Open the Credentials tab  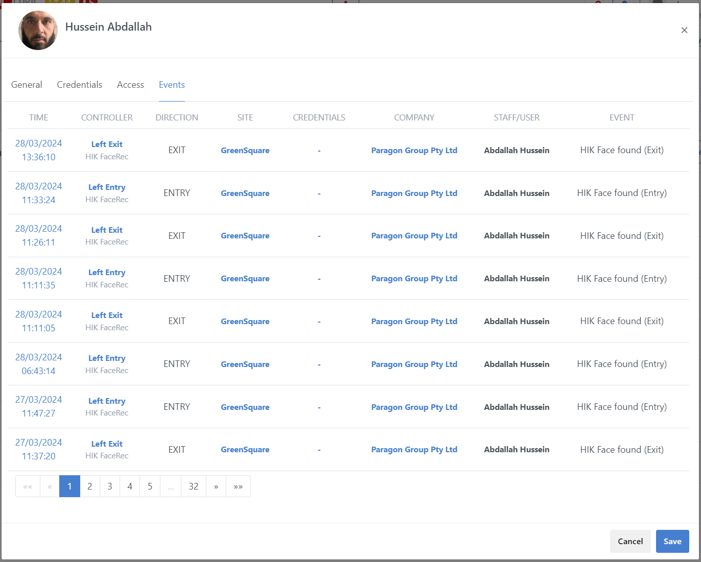(x=79, y=85)
